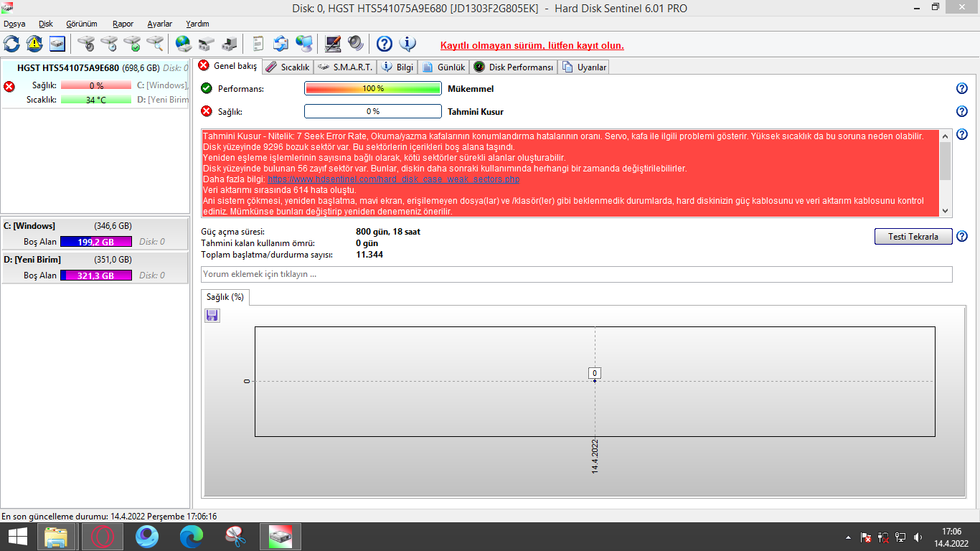The width and height of the screenshot is (980, 551).
Task: Open the Dosya menu
Action: [14, 24]
